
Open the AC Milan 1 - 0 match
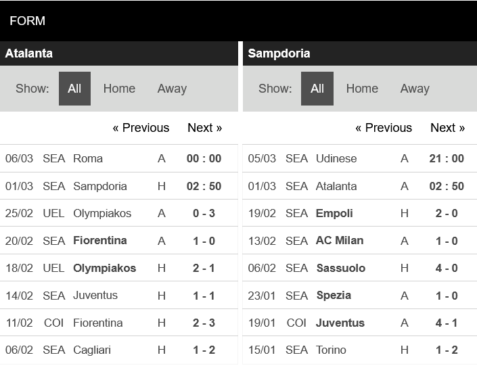point(360,241)
